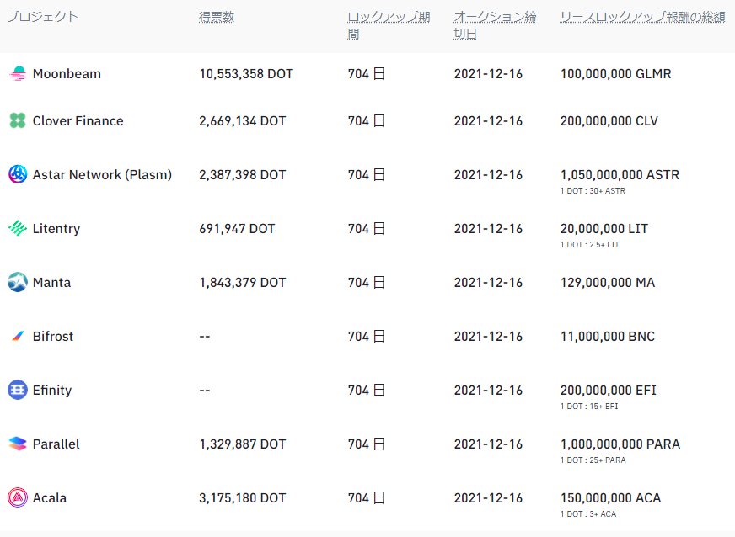Open the Manta project icon

coord(18,282)
